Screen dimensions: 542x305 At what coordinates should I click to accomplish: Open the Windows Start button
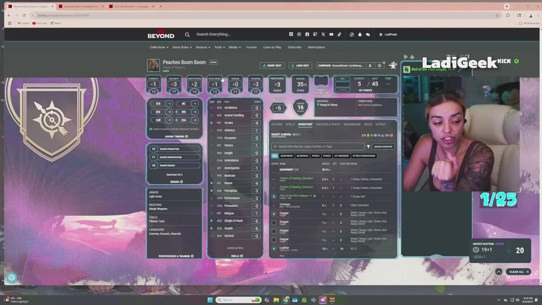[x=210, y=300]
